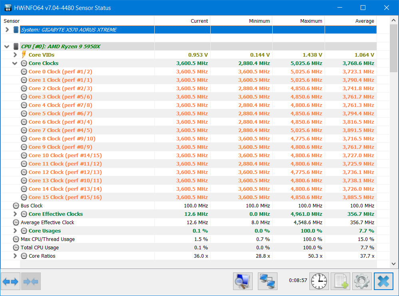Click the shrink columns arrows icon
This screenshot has width=399, height=296.
point(31,281)
